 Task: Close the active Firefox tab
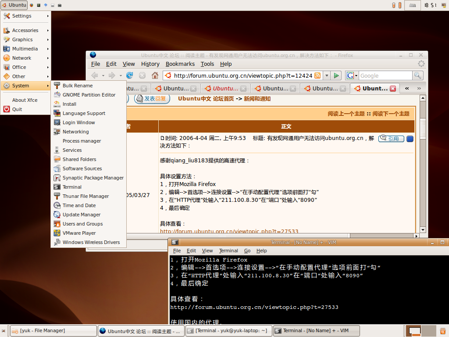coord(393,89)
